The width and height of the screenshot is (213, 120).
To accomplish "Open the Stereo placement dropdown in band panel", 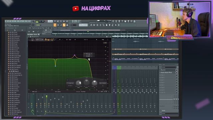I will [x=103, y=83].
